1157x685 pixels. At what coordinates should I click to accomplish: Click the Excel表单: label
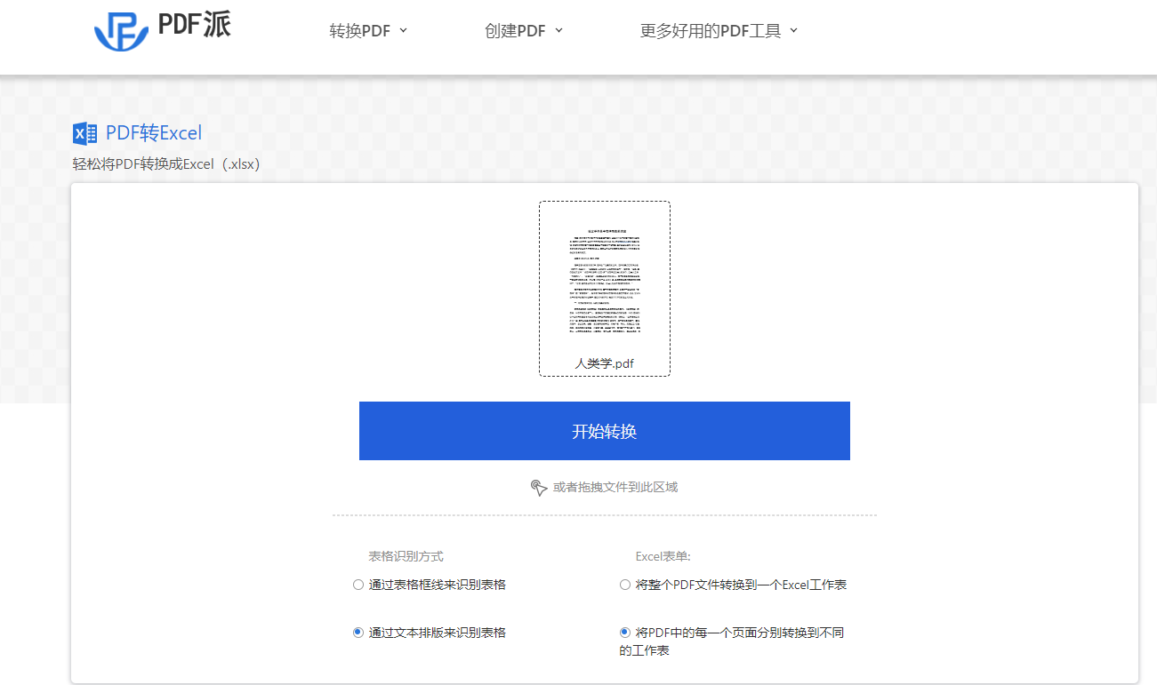(663, 556)
